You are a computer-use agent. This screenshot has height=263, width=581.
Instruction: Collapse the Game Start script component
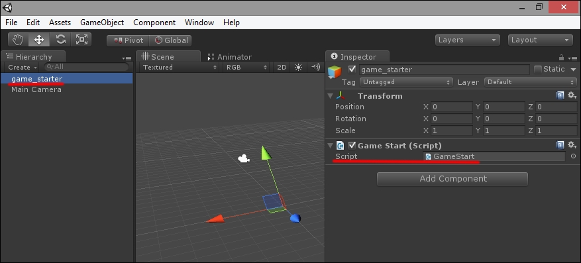click(x=330, y=146)
